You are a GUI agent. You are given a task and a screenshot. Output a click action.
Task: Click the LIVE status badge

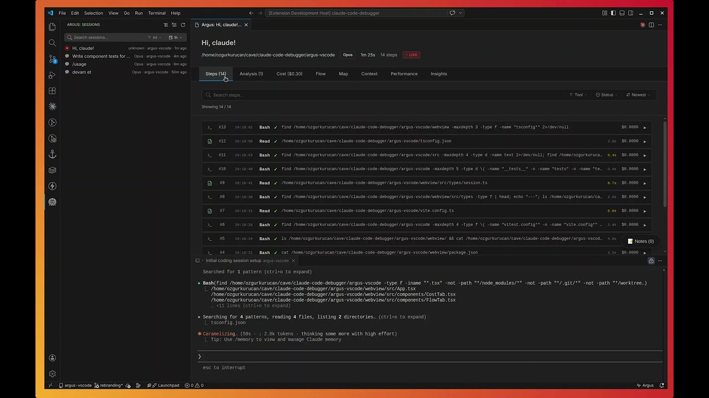click(412, 55)
